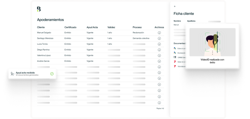The height and width of the screenshot is (119, 250).
Task: Download files for Valentina López
Action: [x=159, y=56]
